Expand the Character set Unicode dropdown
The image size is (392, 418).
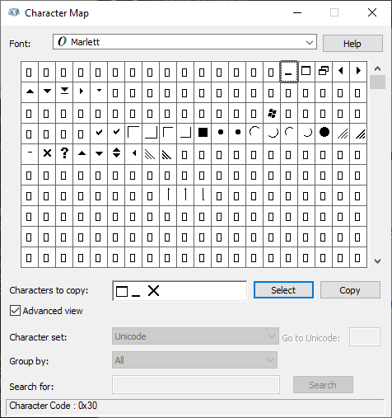pyautogui.click(x=195, y=336)
